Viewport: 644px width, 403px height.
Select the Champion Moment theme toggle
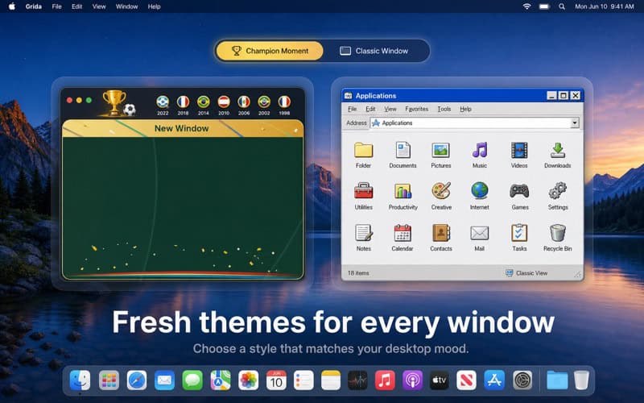(x=270, y=51)
